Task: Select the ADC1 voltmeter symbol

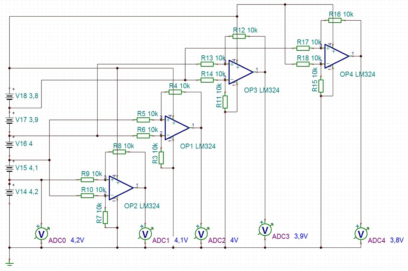Action: click(146, 234)
